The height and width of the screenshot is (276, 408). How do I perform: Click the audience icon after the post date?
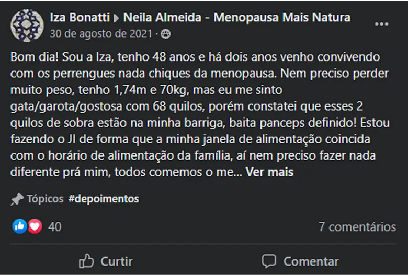[x=166, y=34]
